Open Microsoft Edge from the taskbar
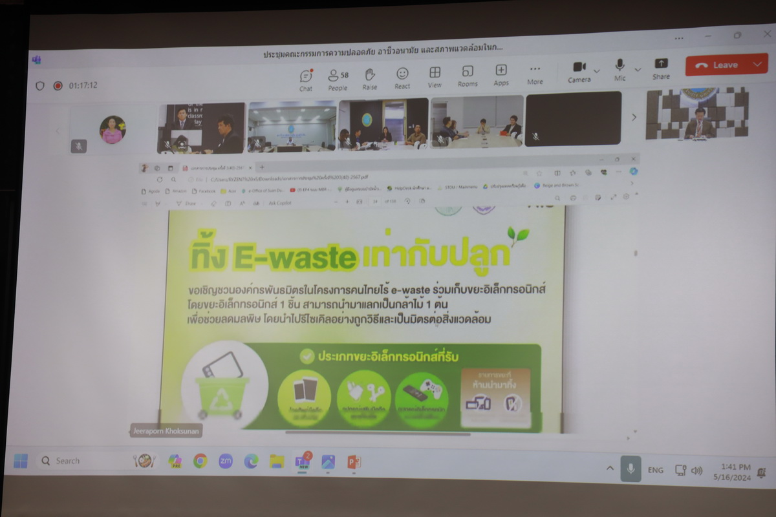The image size is (776, 517). click(251, 461)
